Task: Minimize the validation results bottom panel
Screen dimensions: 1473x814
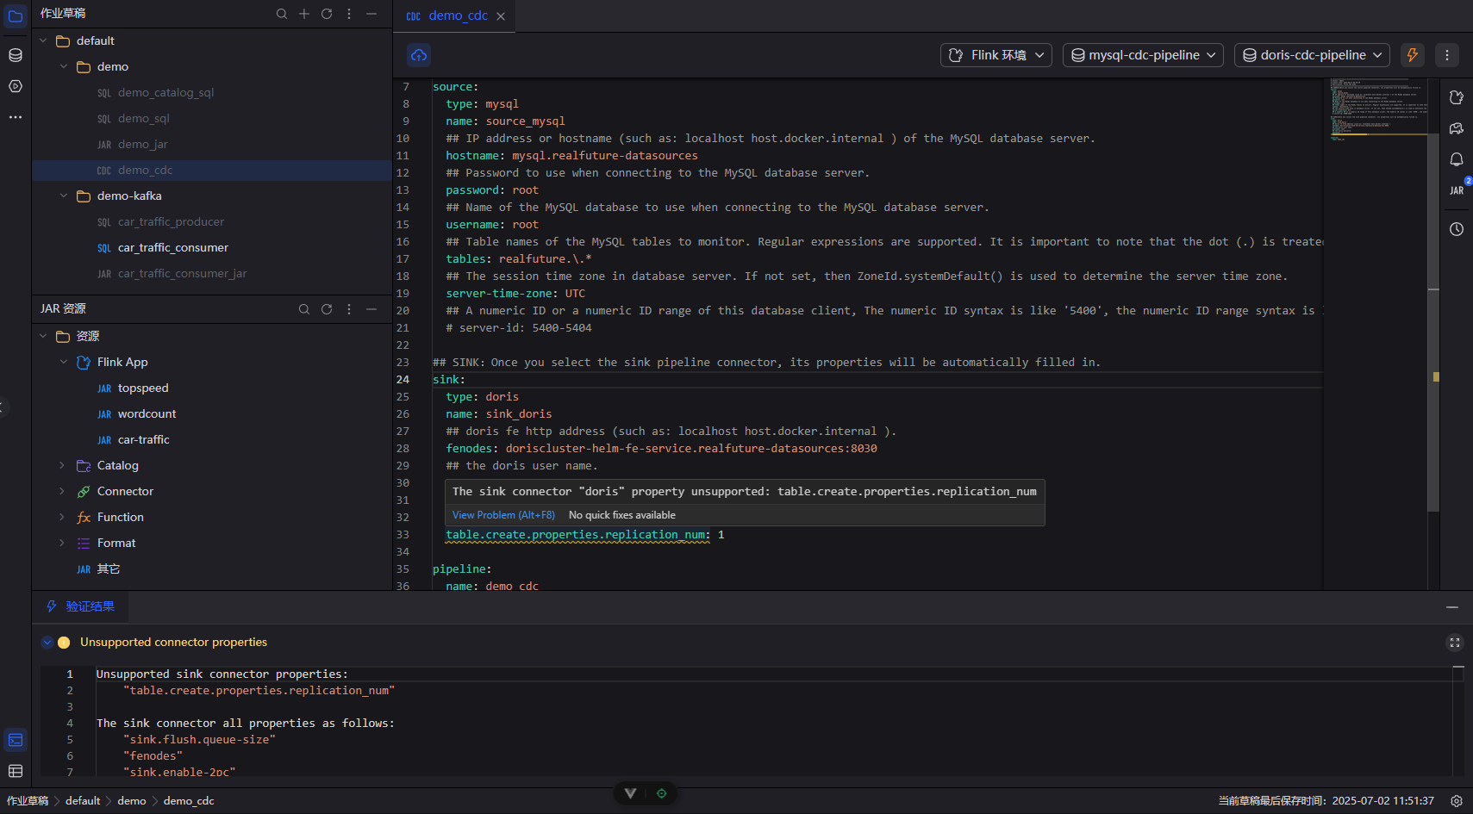Action: pos(1452,607)
